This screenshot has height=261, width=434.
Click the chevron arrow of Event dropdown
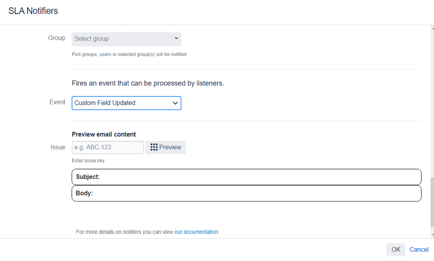(x=175, y=103)
